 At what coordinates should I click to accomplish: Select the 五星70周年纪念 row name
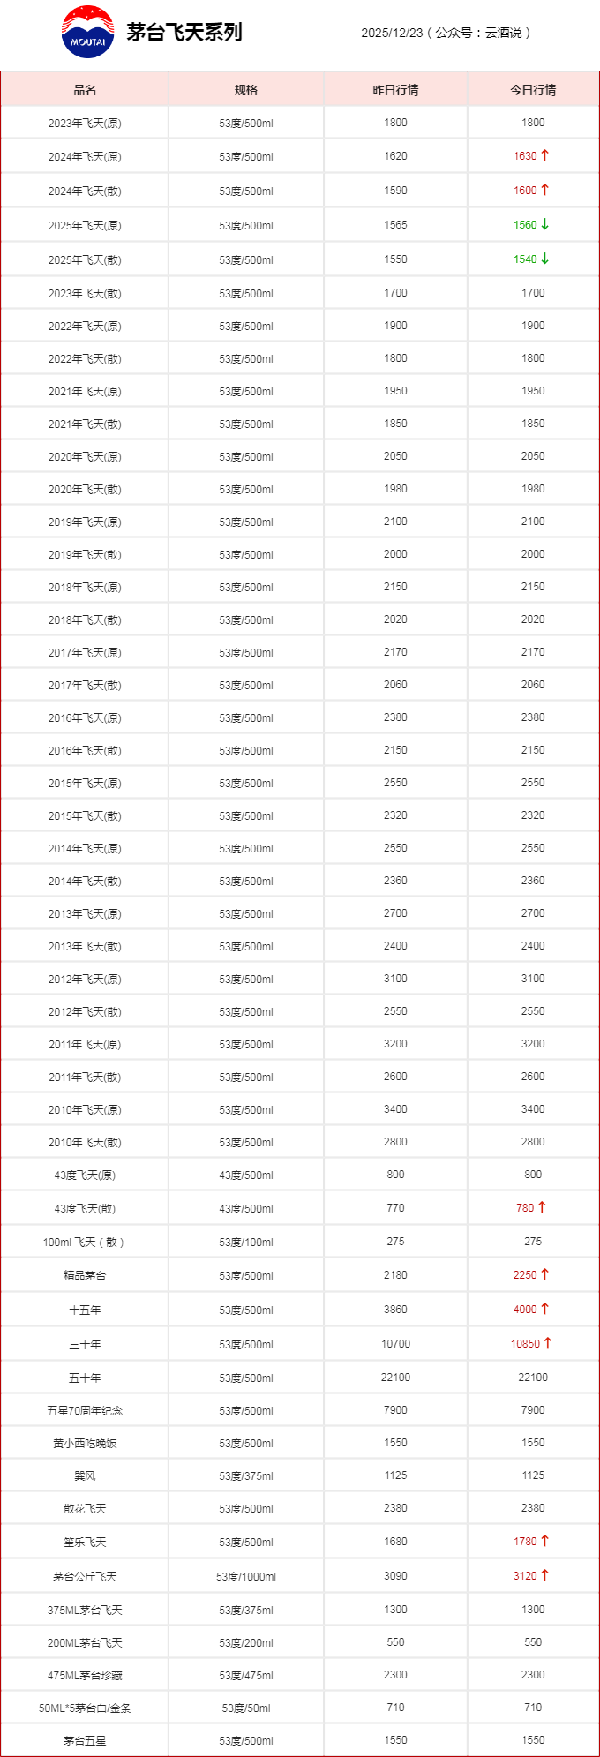(85, 1410)
